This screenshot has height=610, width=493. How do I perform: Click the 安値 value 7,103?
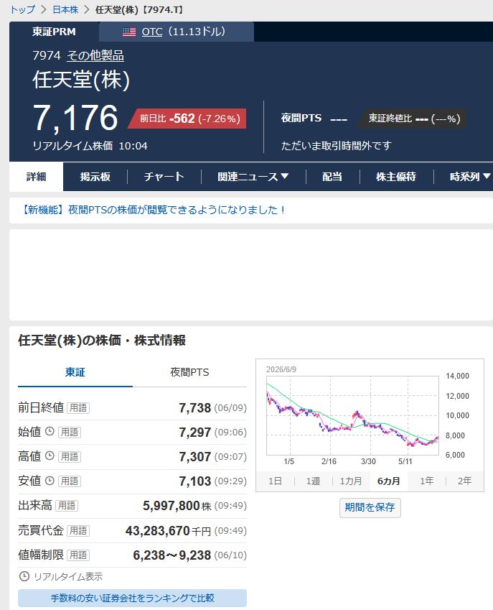[x=194, y=481]
